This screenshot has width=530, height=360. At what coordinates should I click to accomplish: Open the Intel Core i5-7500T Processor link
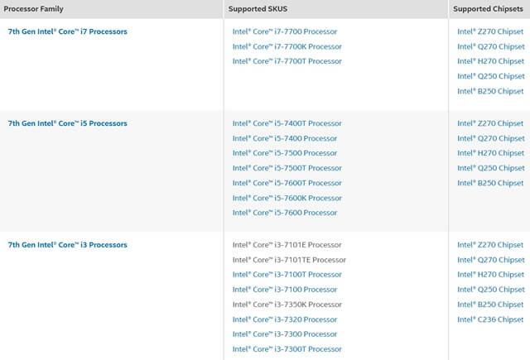tap(287, 168)
